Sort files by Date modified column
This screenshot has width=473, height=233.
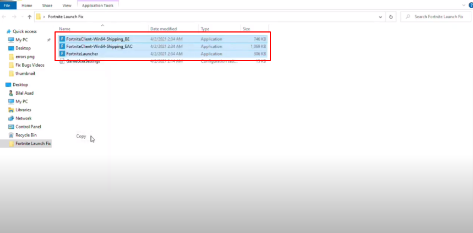pos(164,29)
